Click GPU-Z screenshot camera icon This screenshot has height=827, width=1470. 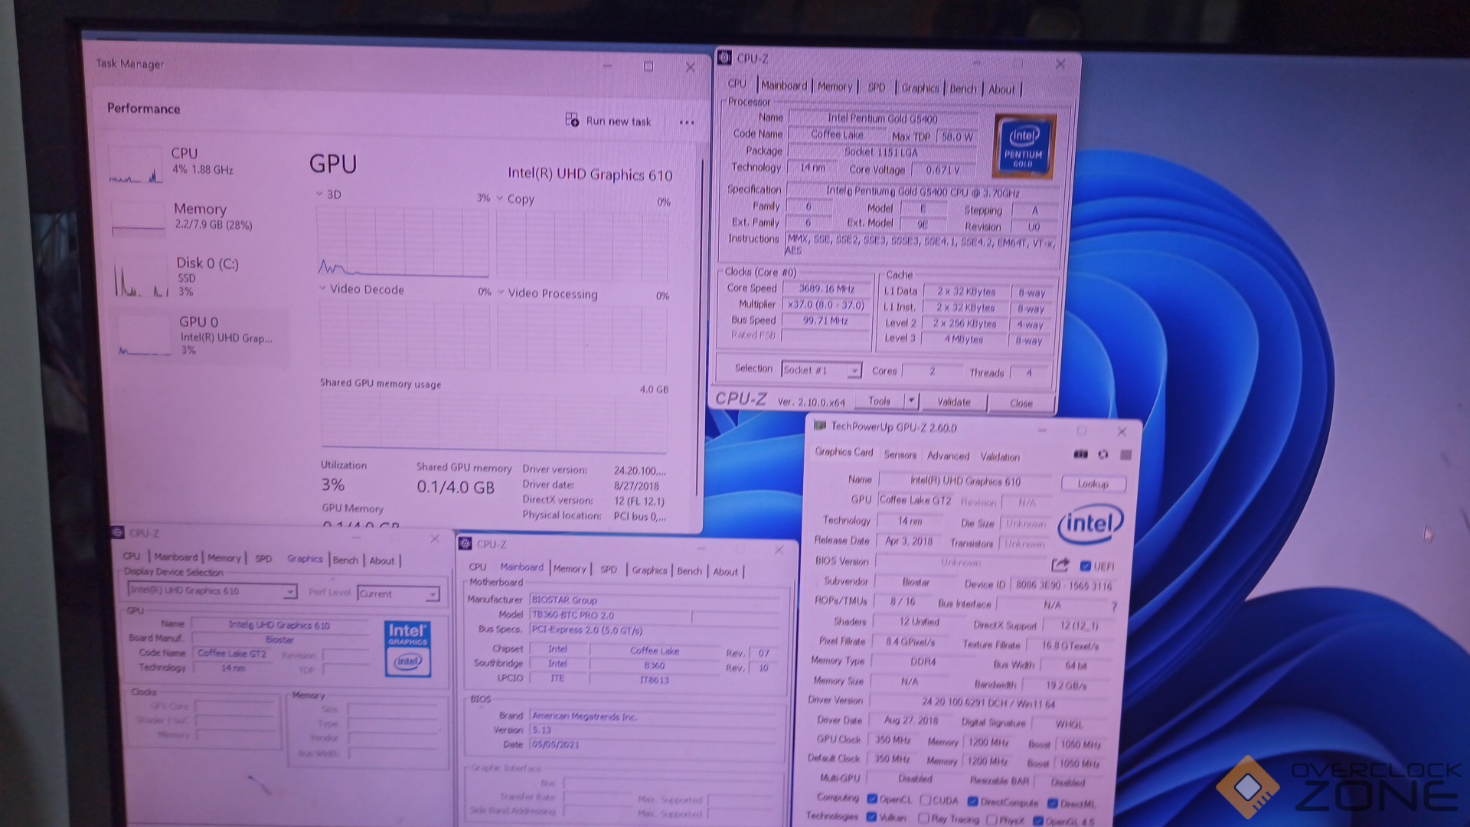(1080, 455)
